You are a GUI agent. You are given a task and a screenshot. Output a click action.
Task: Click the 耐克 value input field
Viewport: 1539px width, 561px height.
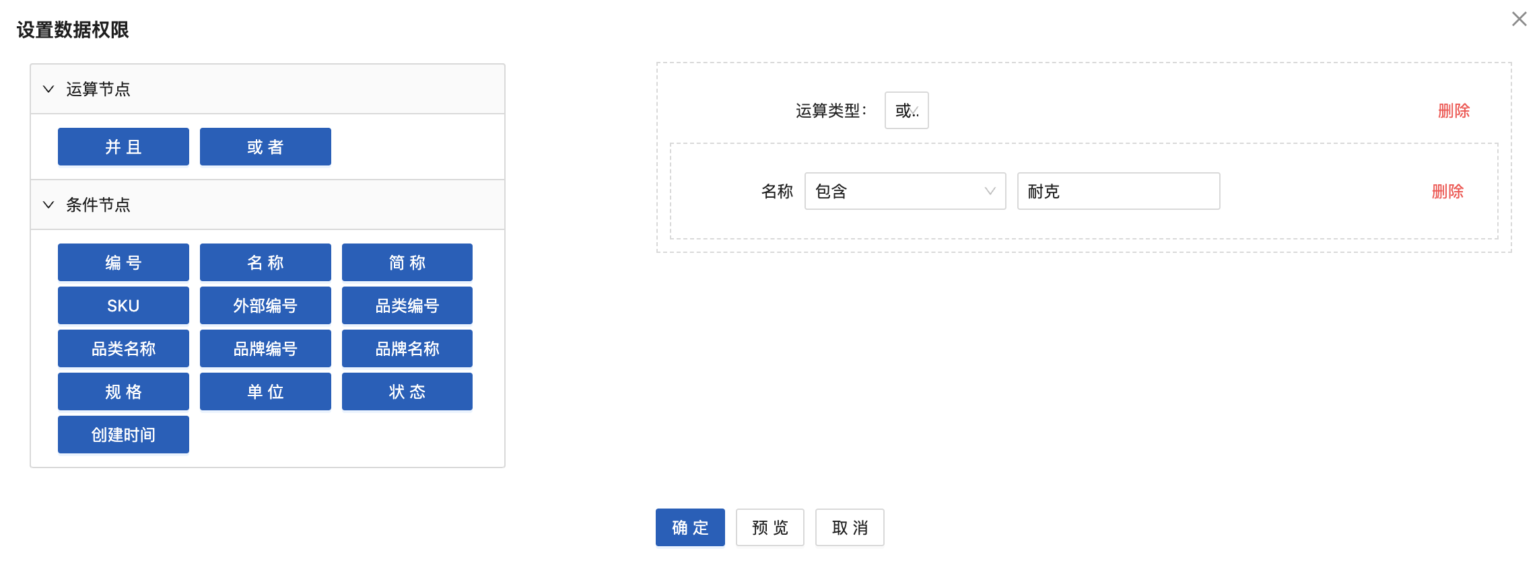point(1118,191)
